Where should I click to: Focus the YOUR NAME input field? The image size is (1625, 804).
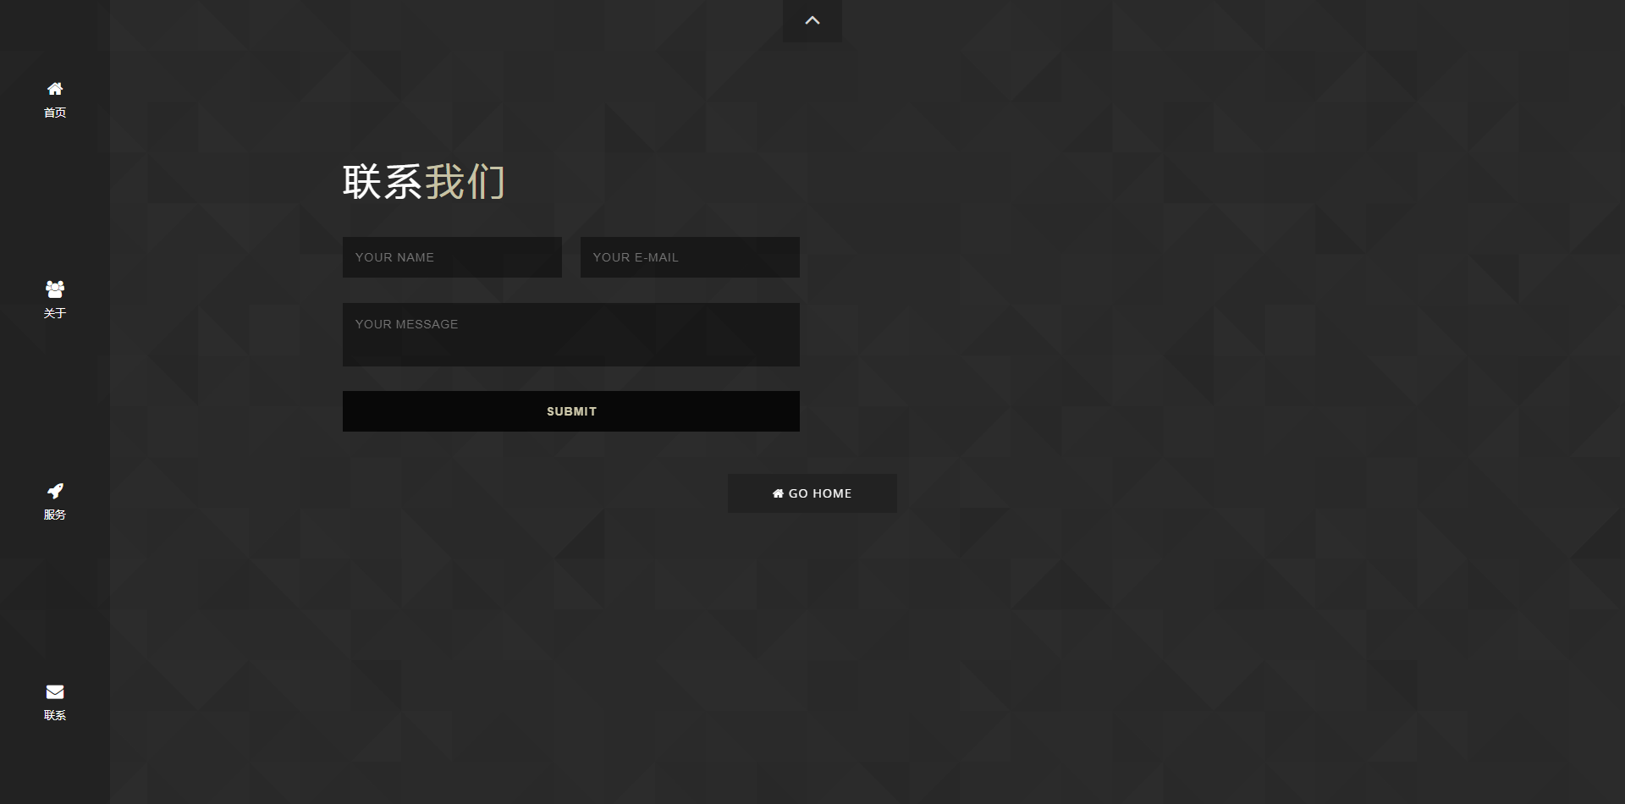(x=452, y=257)
